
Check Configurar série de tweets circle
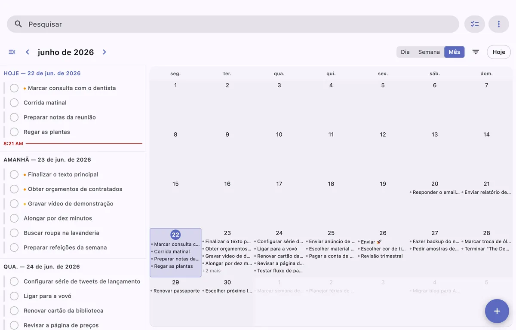click(x=14, y=281)
